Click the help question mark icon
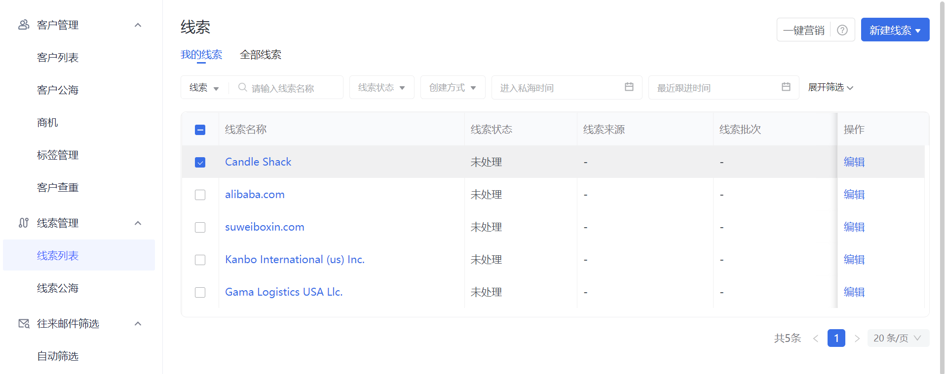 [x=842, y=30]
